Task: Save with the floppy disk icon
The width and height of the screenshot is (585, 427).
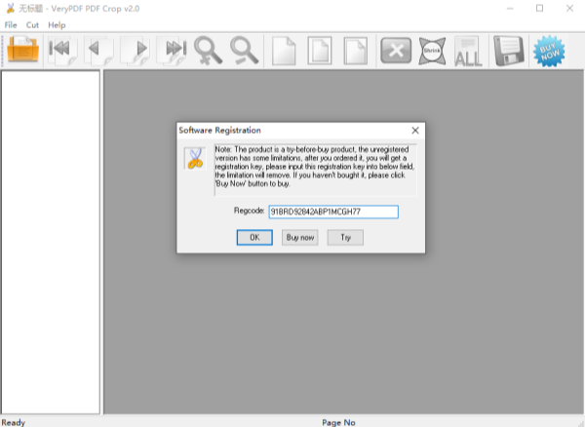Action: (x=509, y=51)
